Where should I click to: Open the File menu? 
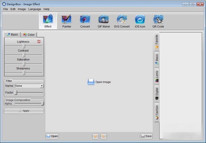[x=5, y=9]
